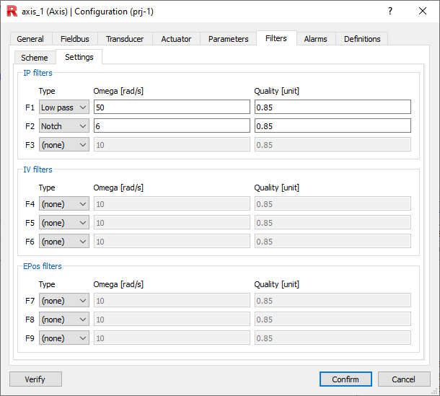Confirm the axis configuration
This screenshot has width=440, height=396.
(346, 379)
